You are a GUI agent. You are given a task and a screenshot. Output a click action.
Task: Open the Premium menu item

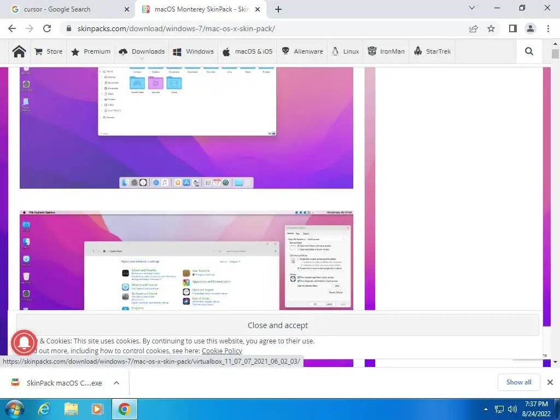91,51
